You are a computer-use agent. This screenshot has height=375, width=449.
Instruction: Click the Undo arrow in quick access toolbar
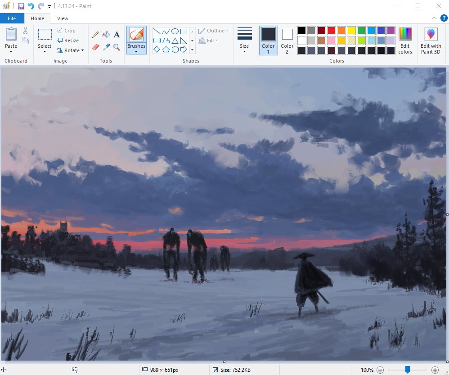coord(31,6)
